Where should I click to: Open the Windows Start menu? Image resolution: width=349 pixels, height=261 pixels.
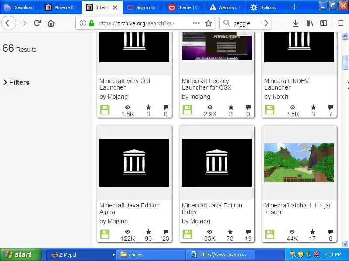tap(21, 254)
